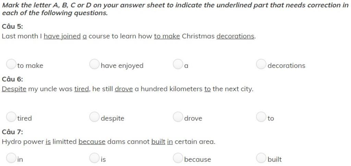
Task: Click the 'Câu 5:' question heading
Action: pos(12,27)
